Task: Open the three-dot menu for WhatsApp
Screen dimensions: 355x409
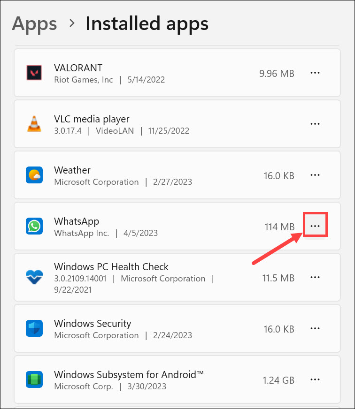Action: (315, 226)
